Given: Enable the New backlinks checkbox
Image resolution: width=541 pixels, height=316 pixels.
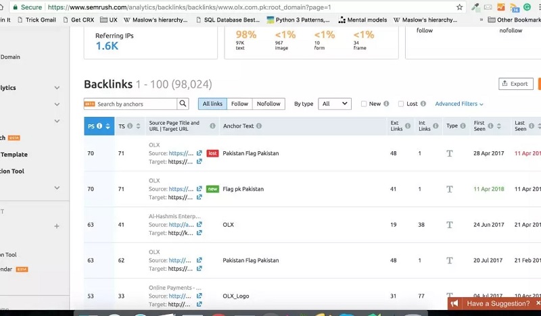Looking at the screenshot, I should (x=364, y=104).
